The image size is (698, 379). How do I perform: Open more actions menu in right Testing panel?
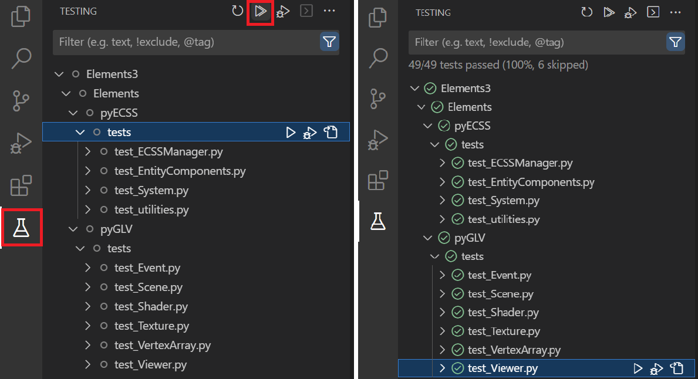point(675,12)
